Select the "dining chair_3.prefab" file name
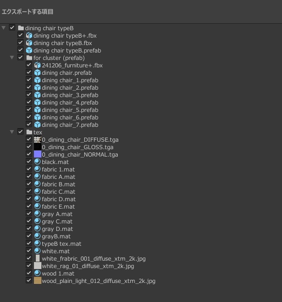Screen dimensions: 282x302 (70, 95)
